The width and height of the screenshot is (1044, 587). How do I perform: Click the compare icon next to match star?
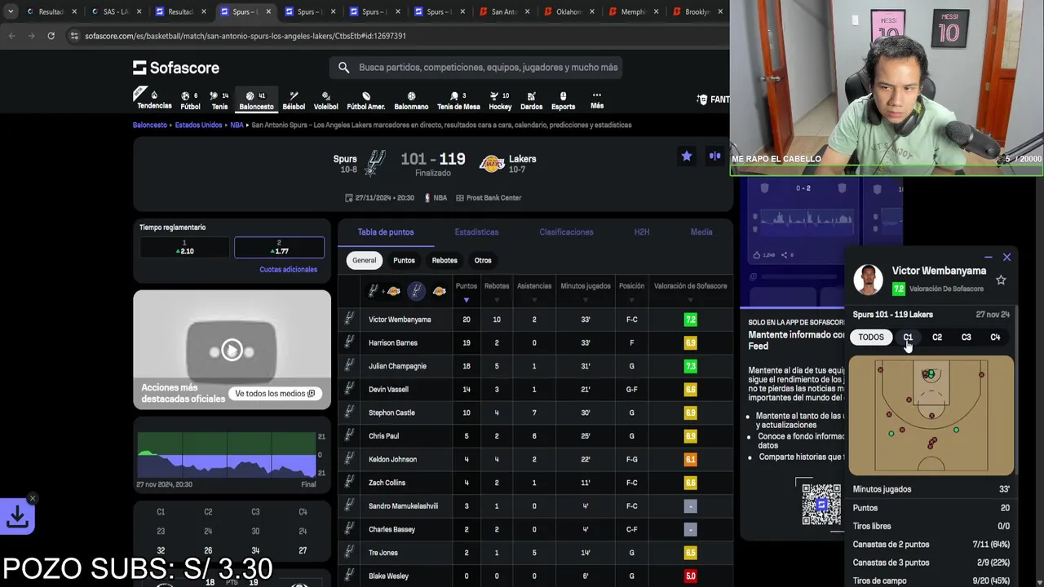(714, 156)
